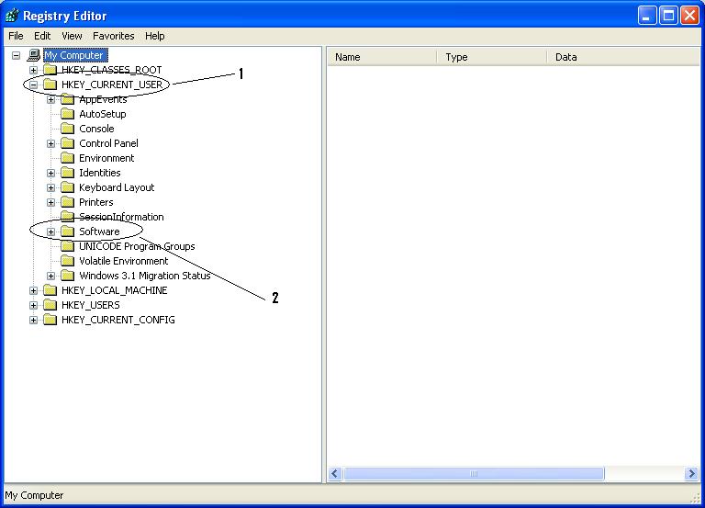The image size is (705, 508).
Task: Select the HKEY_USERS folder icon
Action: tap(50, 305)
